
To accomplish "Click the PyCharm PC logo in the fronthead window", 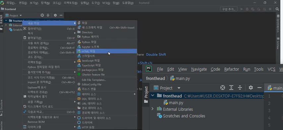I will click(149, 69).
